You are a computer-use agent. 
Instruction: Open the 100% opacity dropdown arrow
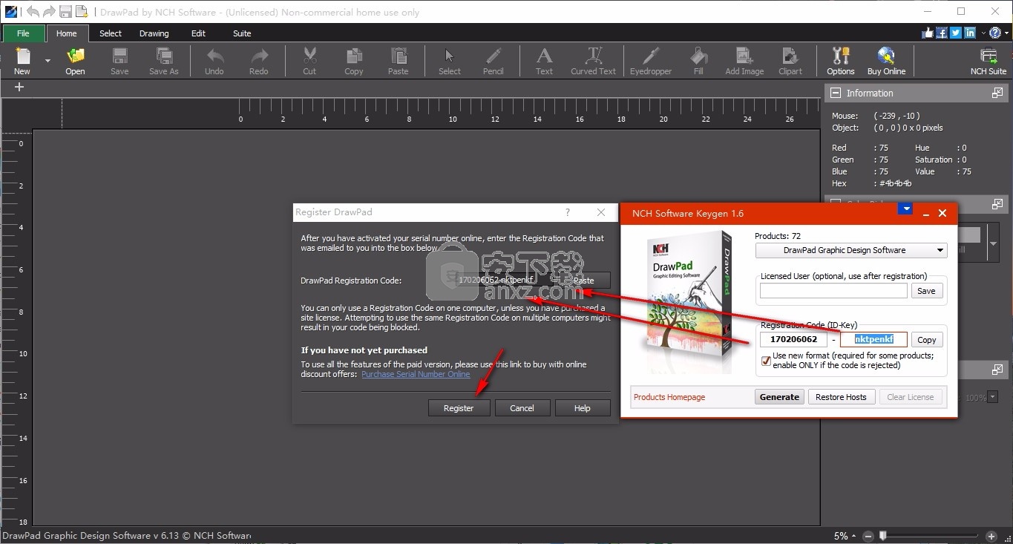pyautogui.click(x=994, y=398)
